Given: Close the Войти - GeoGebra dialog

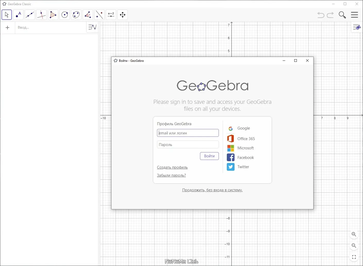Looking at the screenshot, I should click(x=307, y=61).
